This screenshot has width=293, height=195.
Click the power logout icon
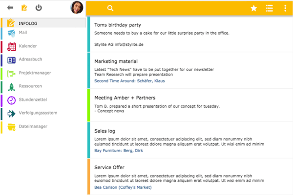click(x=39, y=8)
